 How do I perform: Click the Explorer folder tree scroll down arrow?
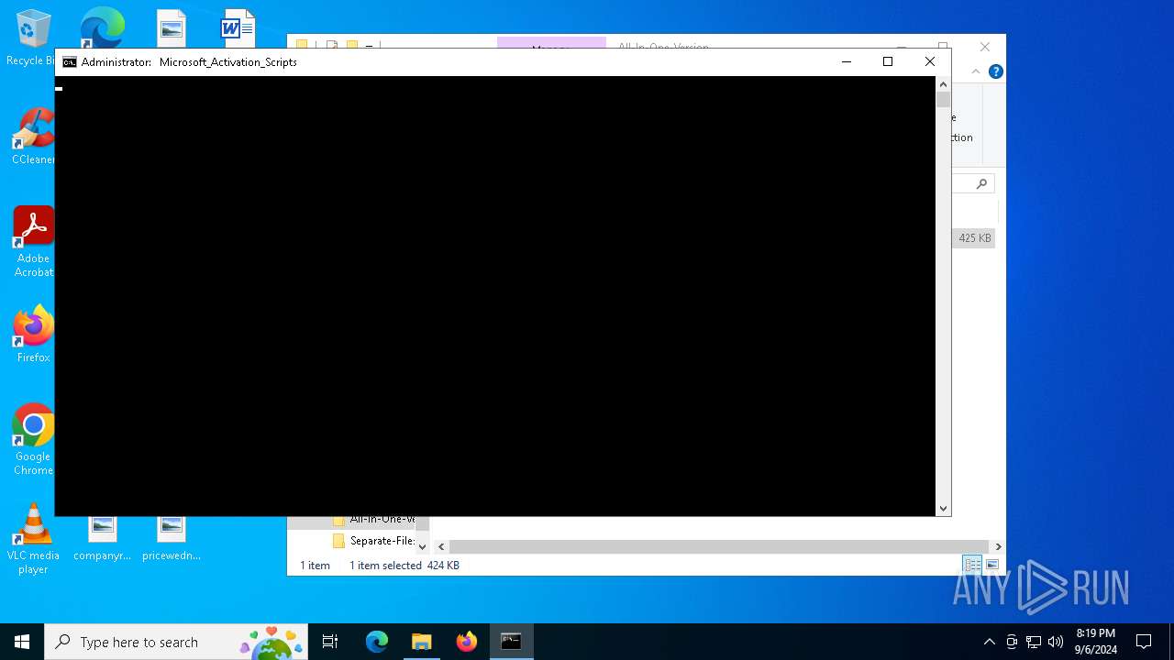[422, 546]
